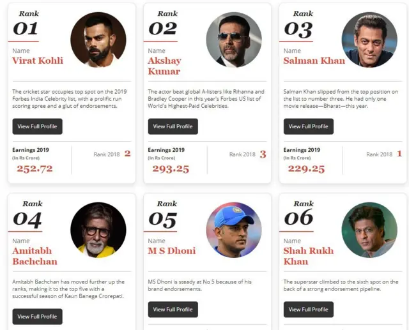
Task: Click the Rank 01 heading
Action: tap(26, 28)
